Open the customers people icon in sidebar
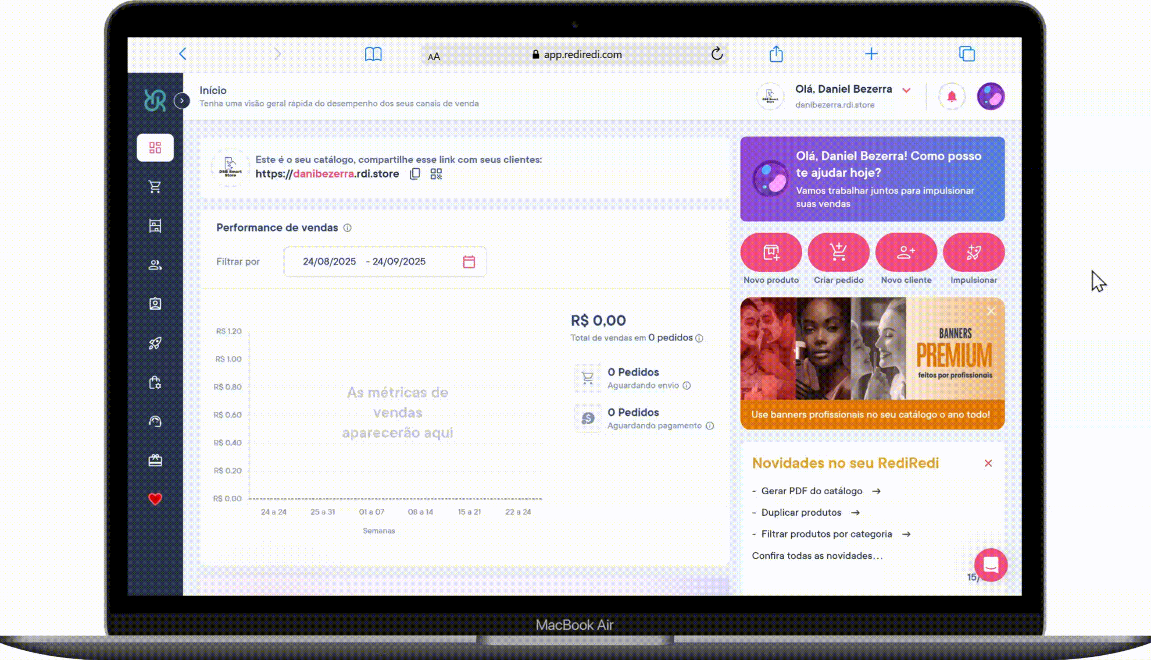1151x660 pixels. pyautogui.click(x=155, y=265)
